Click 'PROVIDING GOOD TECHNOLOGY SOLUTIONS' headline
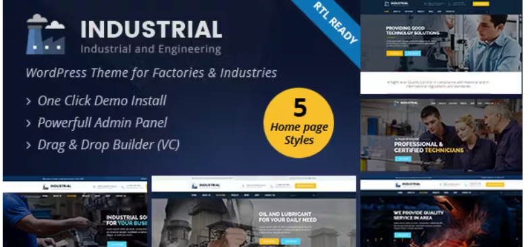The height and width of the screenshot is (247, 532). (x=413, y=30)
